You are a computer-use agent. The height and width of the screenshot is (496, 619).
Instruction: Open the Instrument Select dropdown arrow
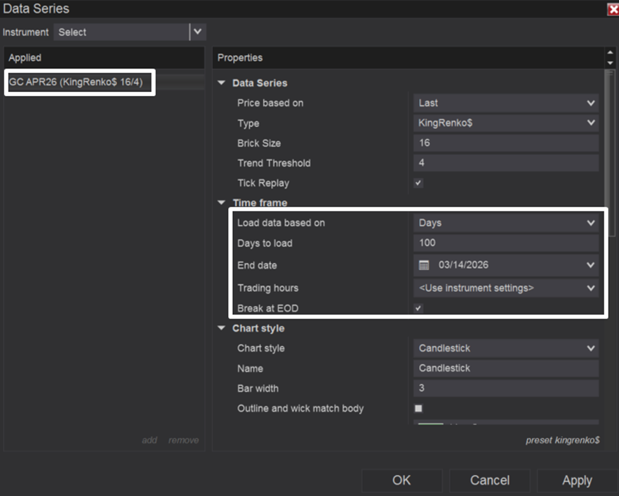click(198, 32)
